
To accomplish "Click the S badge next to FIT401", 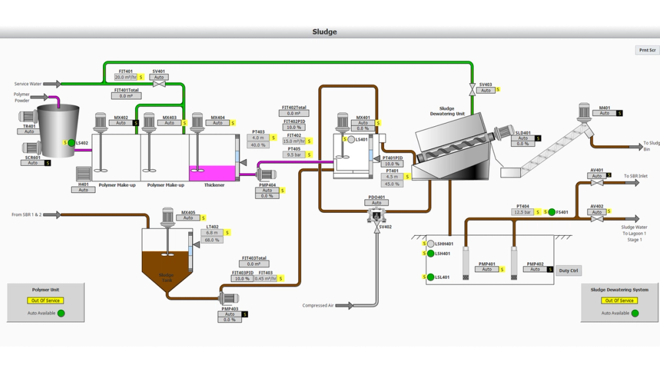I will pos(141,77).
